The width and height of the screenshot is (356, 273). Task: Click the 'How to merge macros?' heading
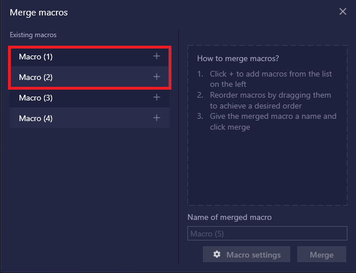238,59
